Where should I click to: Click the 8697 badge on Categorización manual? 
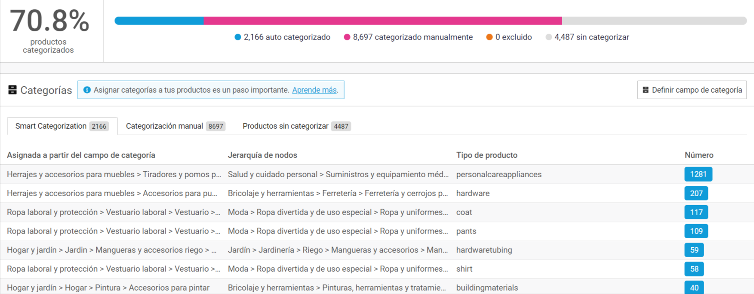(x=215, y=126)
